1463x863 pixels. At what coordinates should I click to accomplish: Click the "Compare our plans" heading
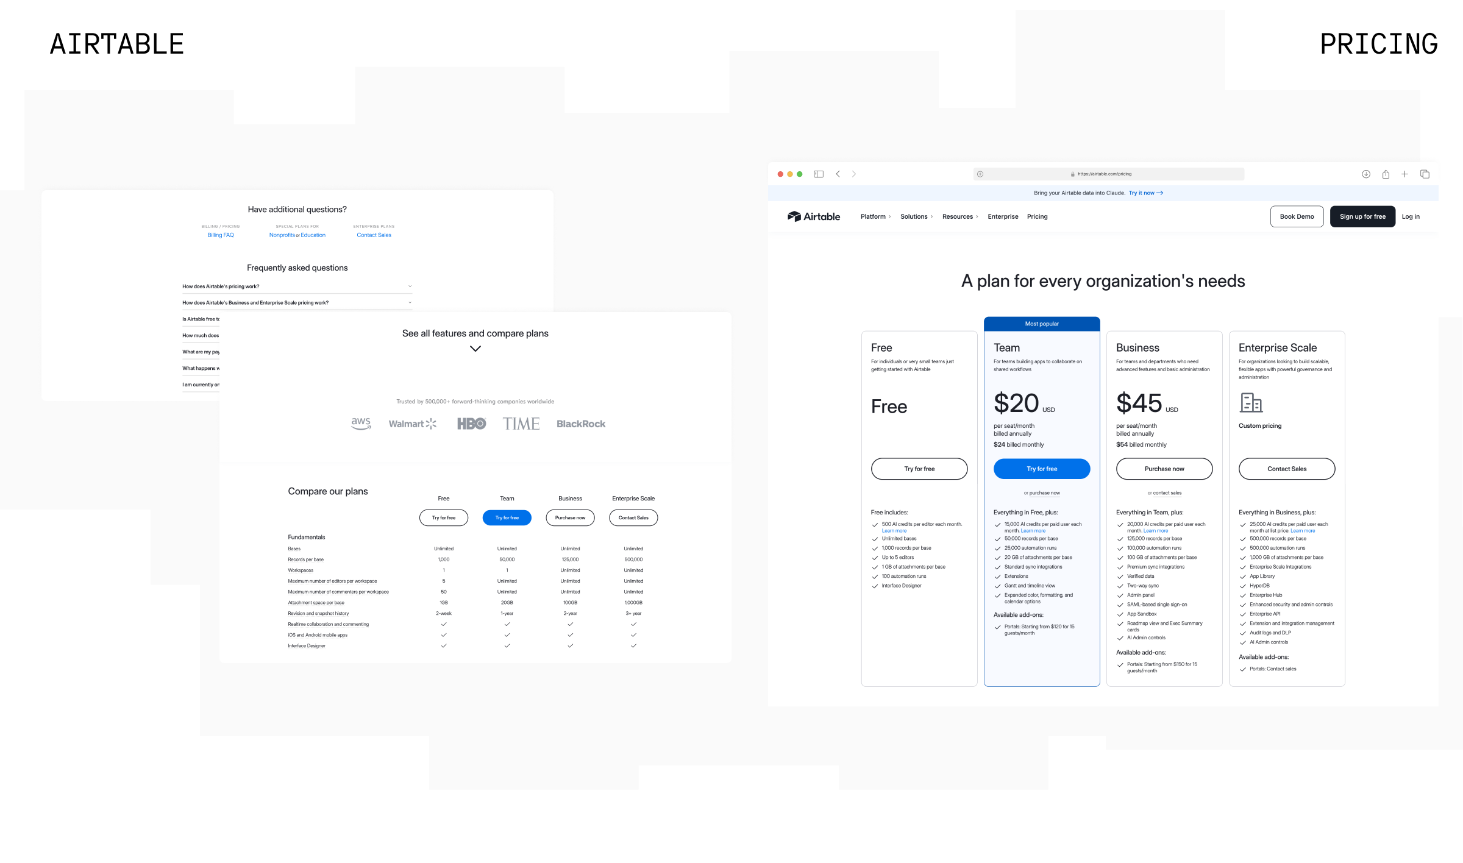[x=328, y=491]
